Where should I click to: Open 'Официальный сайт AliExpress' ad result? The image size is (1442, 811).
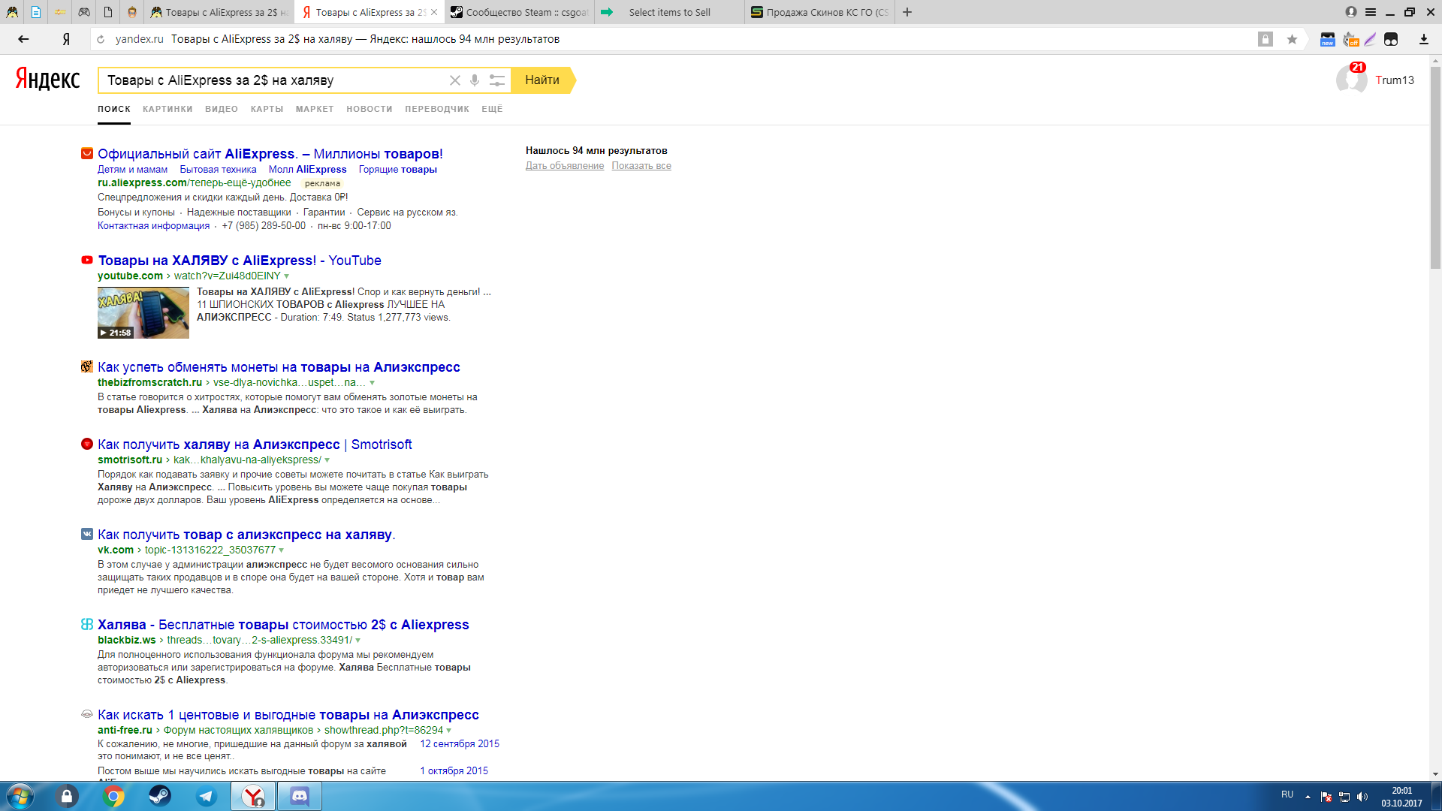tap(270, 154)
